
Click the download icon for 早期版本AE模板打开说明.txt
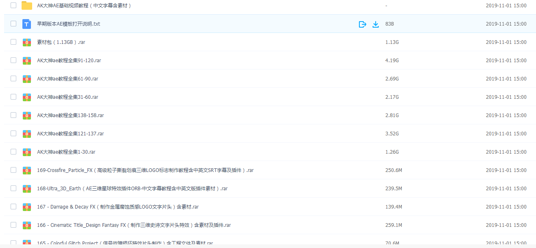pos(376,24)
